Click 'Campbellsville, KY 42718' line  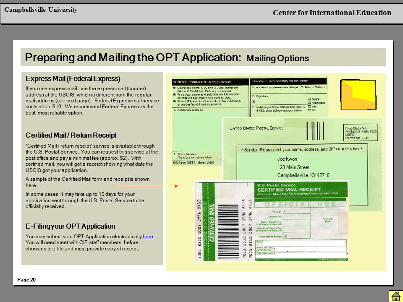click(x=303, y=175)
